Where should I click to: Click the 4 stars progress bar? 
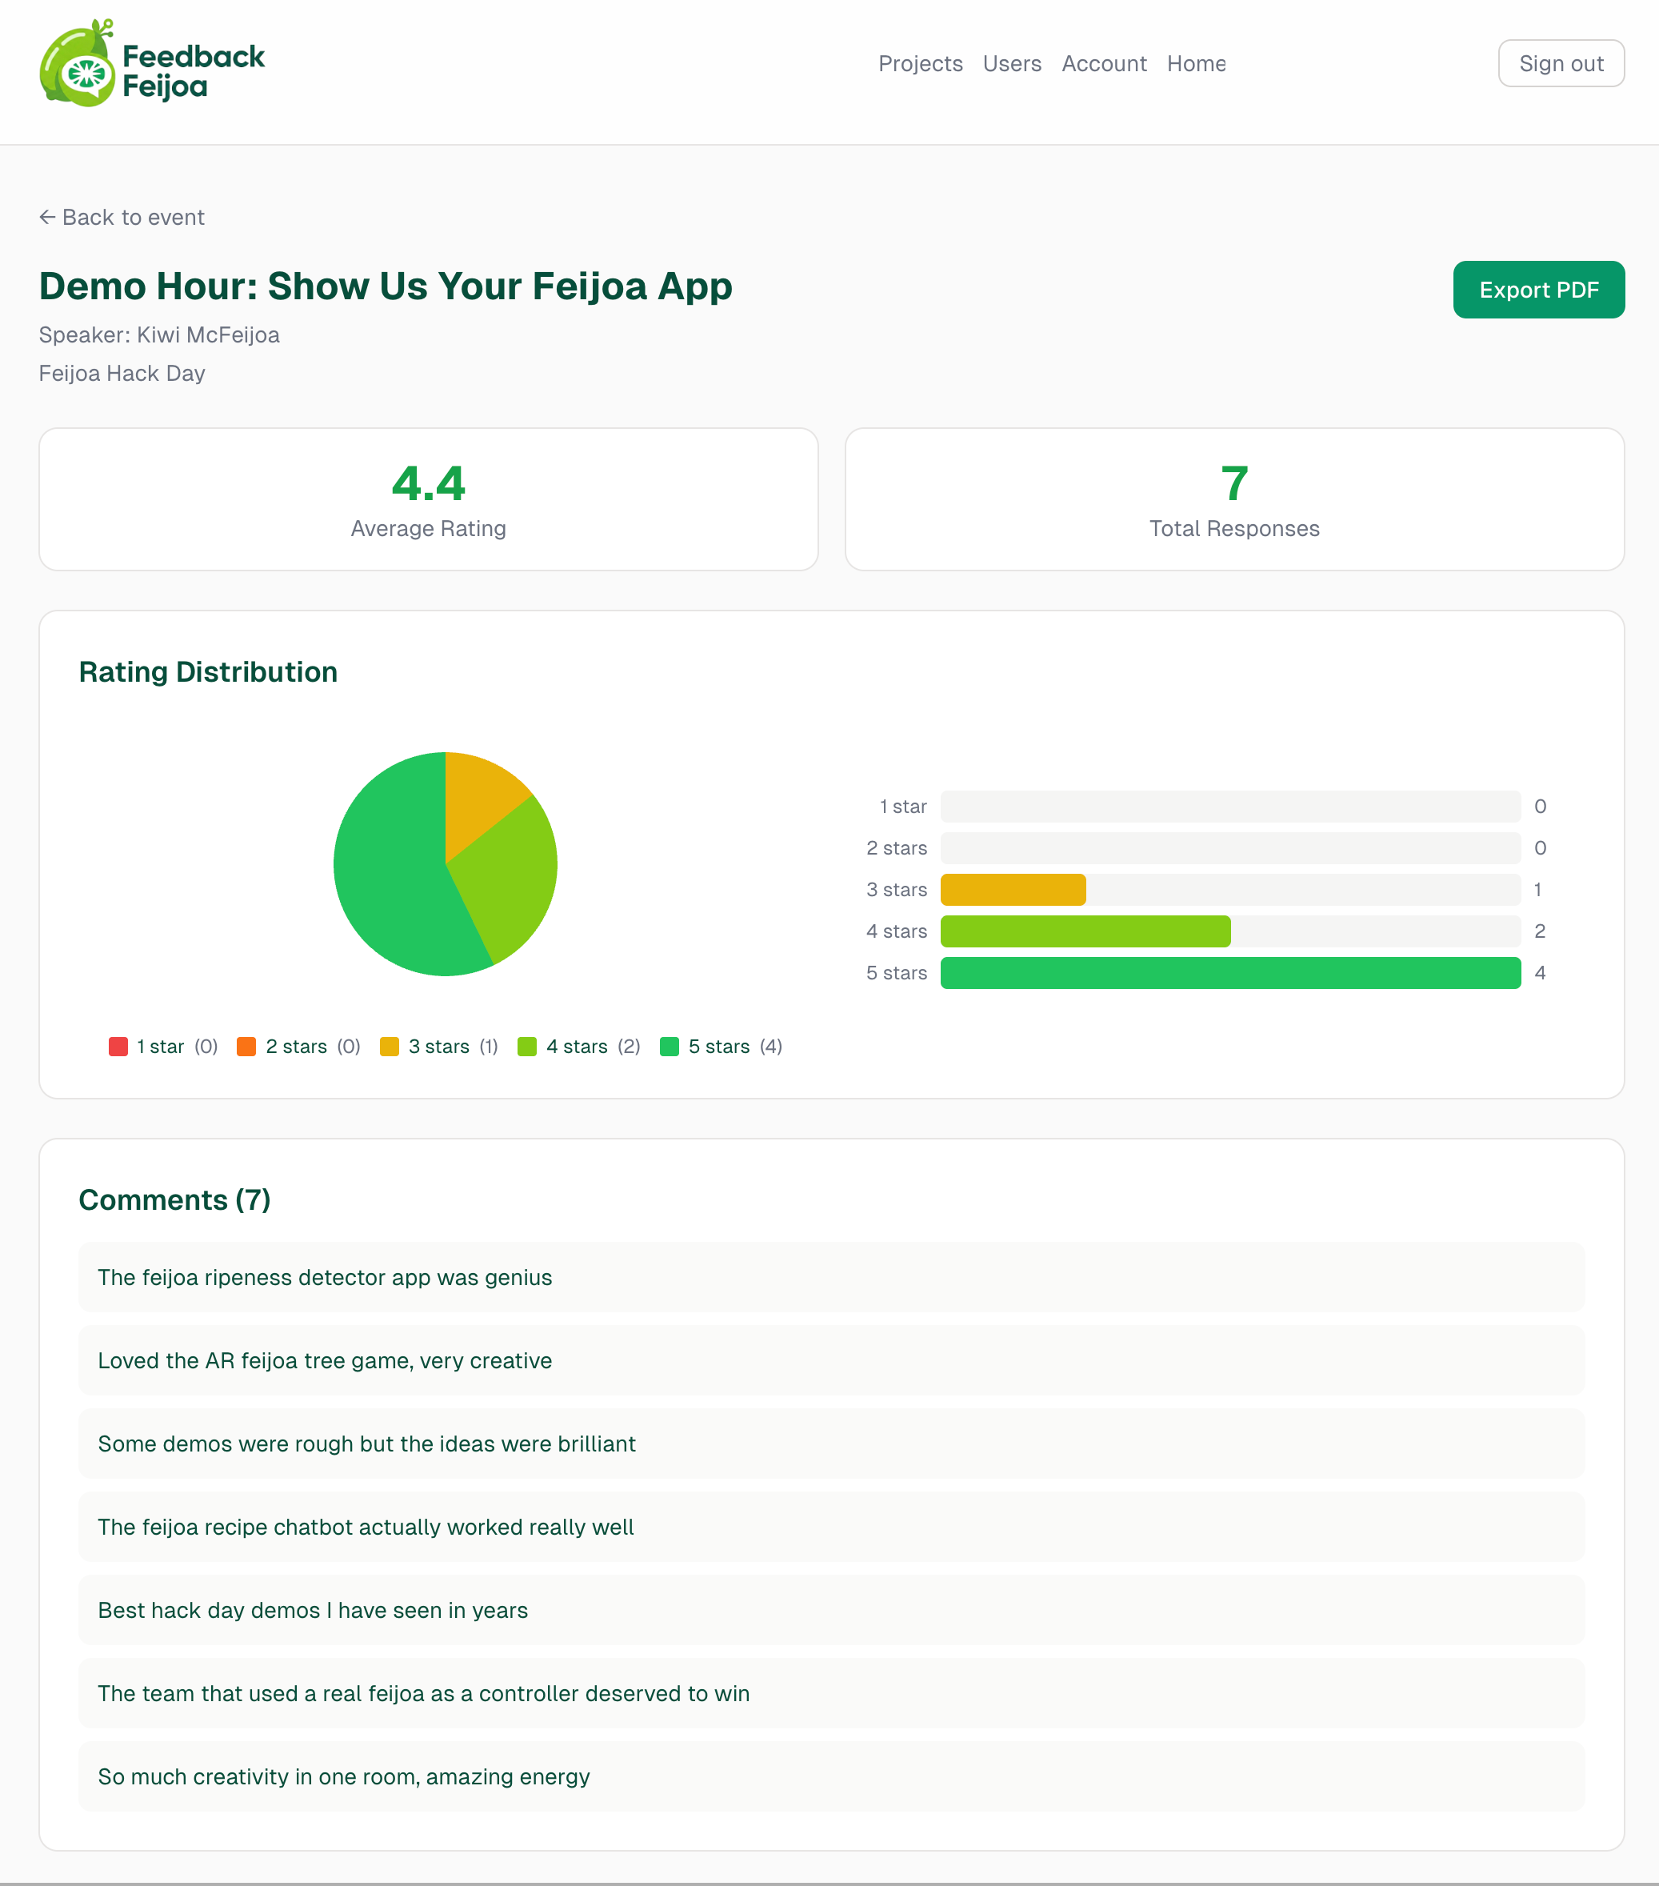[1085, 931]
